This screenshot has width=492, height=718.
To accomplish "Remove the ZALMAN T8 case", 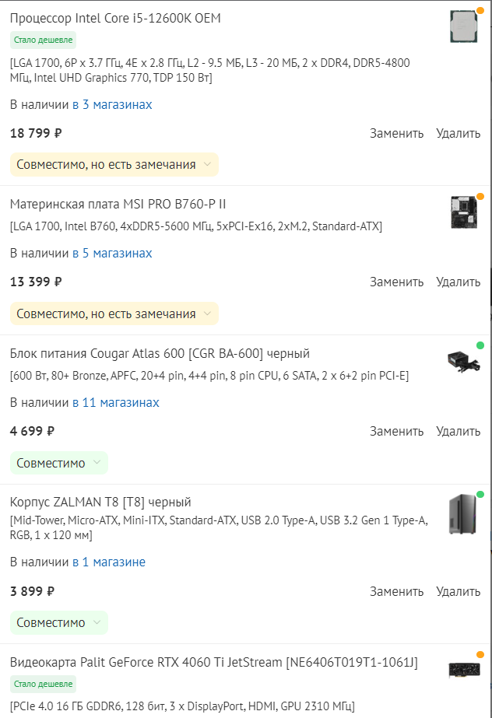I will point(458,591).
